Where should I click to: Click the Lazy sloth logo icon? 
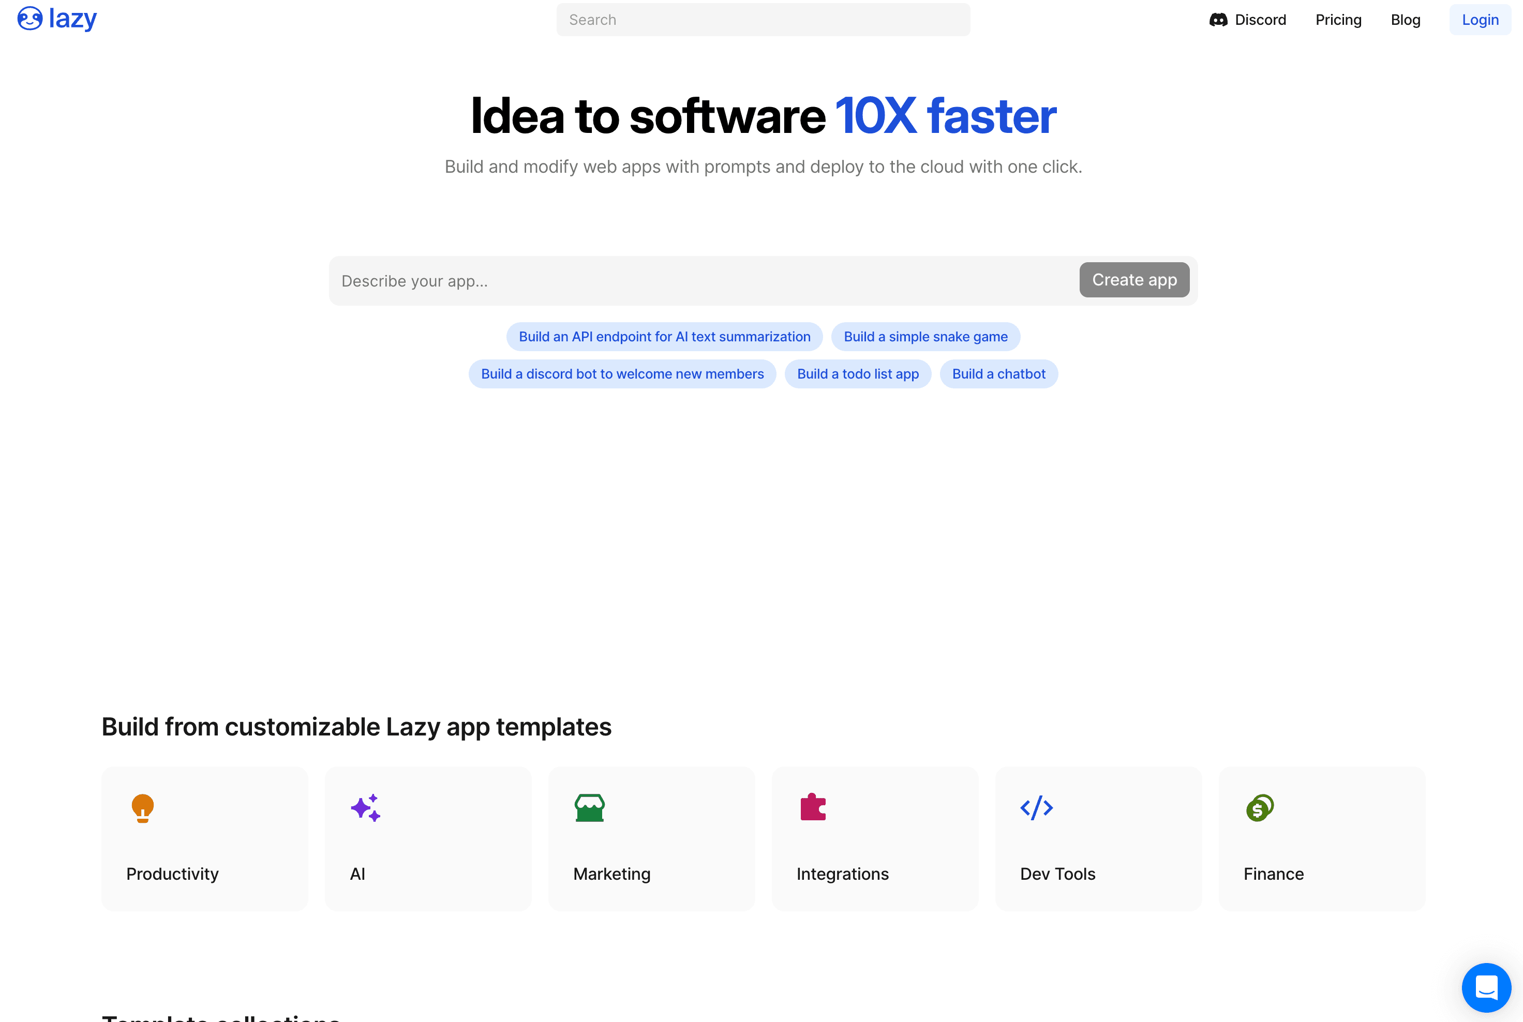30,19
